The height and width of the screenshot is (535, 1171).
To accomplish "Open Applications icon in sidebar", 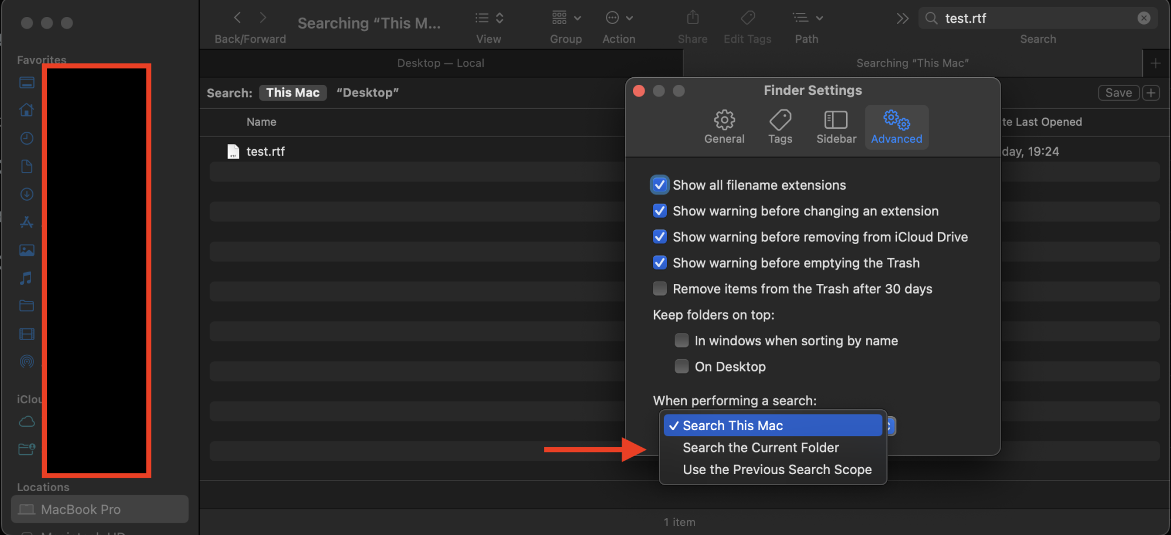I will (26, 222).
